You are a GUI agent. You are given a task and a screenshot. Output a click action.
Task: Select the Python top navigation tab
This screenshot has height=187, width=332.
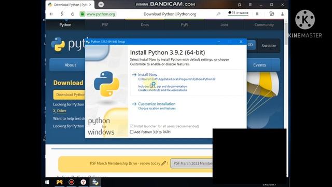tap(65, 25)
